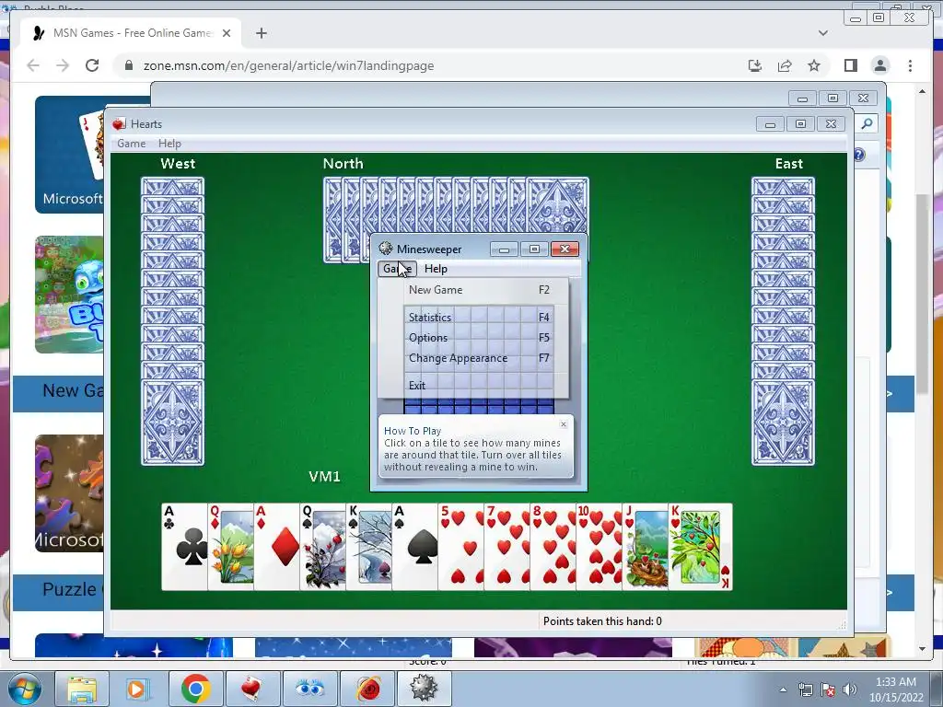This screenshot has width=943, height=707.
Task: Open the Windows Start orb
Action: (x=24, y=689)
